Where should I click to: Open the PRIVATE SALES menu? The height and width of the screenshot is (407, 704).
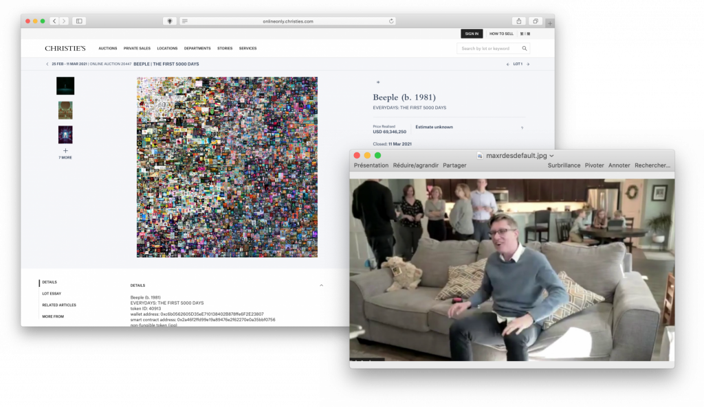tap(137, 49)
